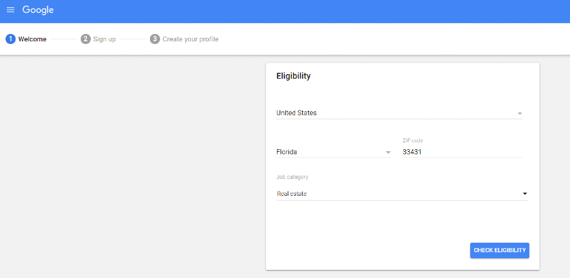Click the step 3 circle icon
This screenshot has height=278, width=570.
point(155,39)
